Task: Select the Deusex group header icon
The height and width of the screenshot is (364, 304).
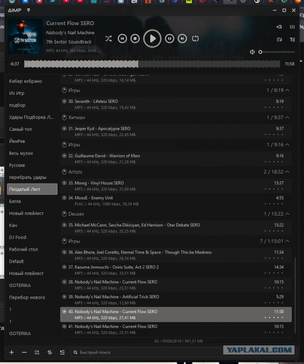Action: pyautogui.click(x=65, y=214)
